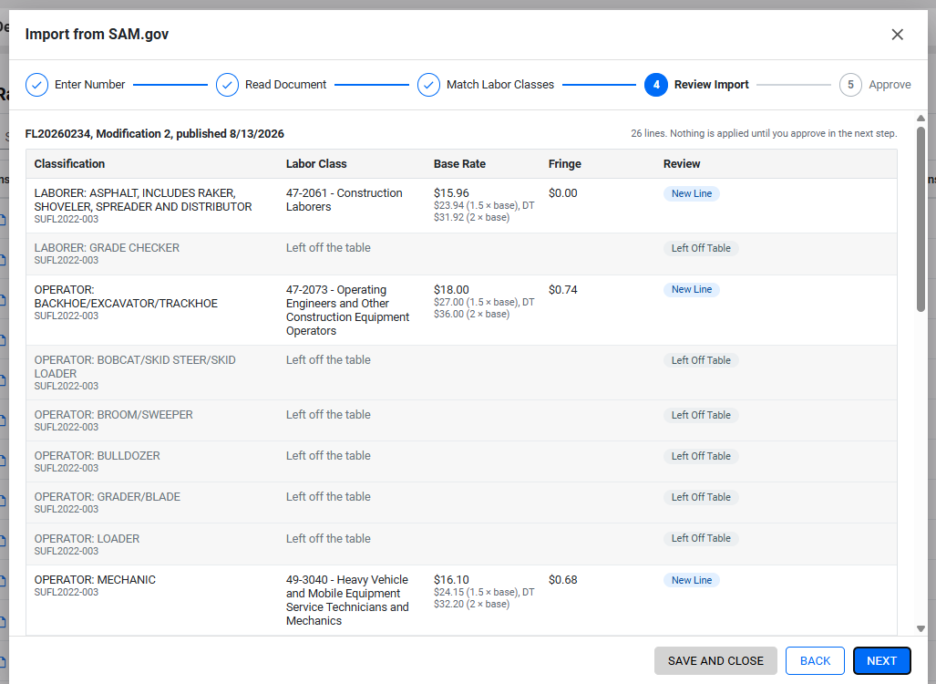The width and height of the screenshot is (936, 684).
Task: Click the Labor Class column header
Action: pyautogui.click(x=316, y=163)
